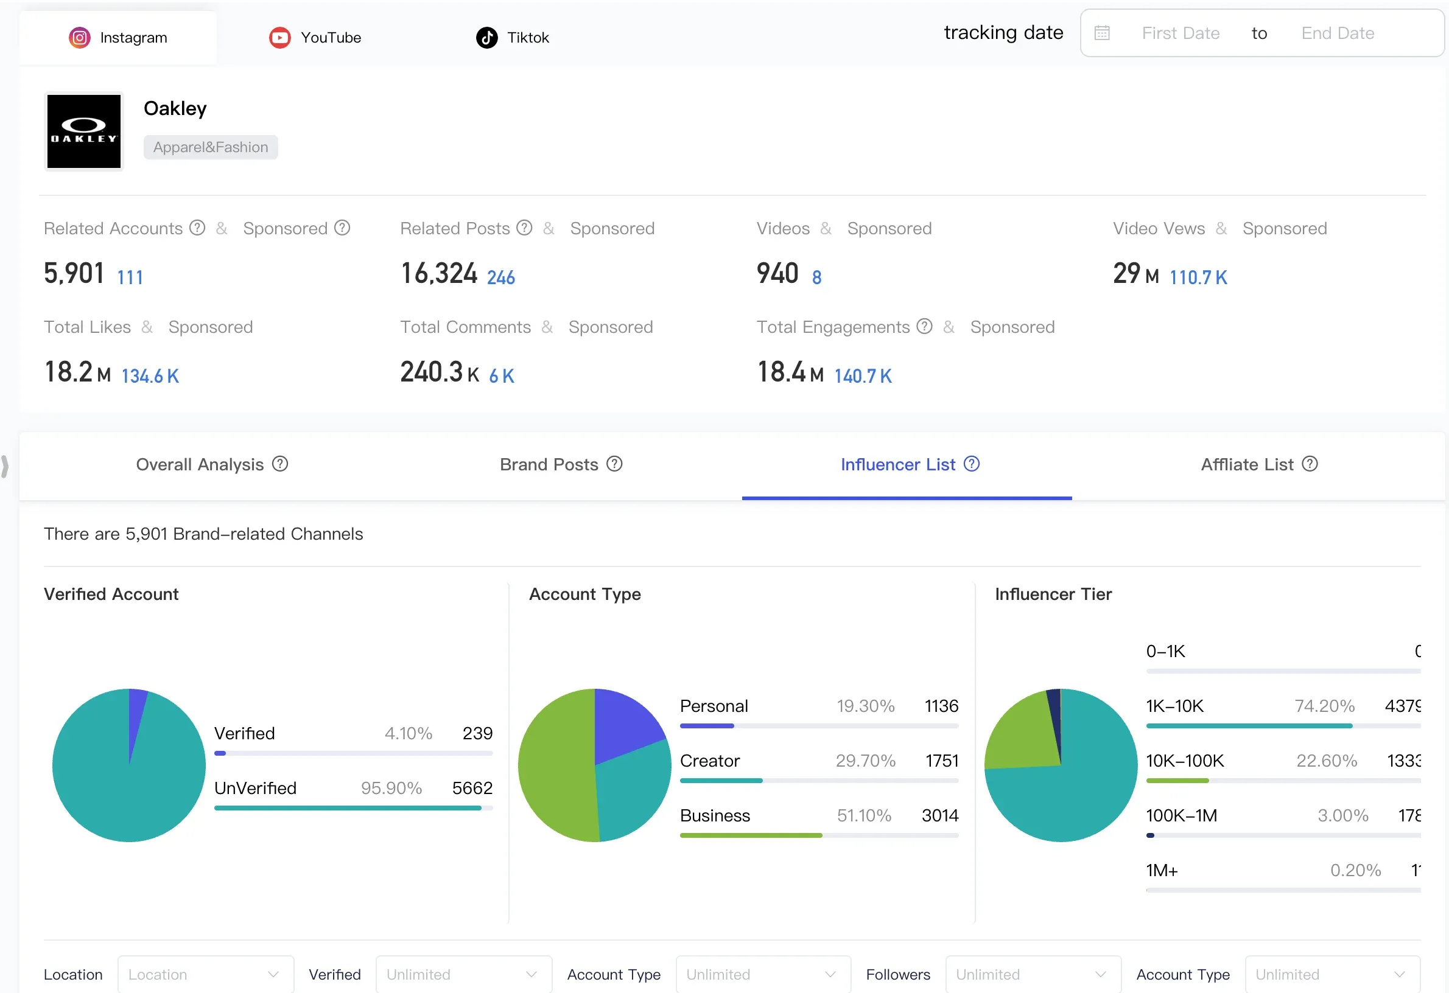Click help icon beside Brand Posts

point(615,464)
